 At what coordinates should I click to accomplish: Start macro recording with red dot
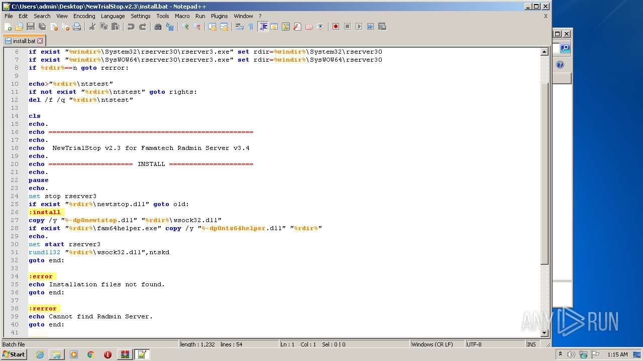click(336, 27)
